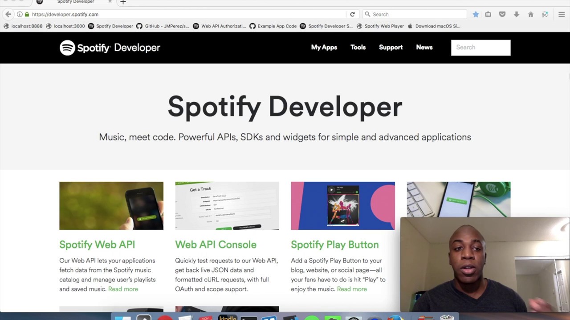The height and width of the screenshot is (320, 570).
Task: Open Firefox icon in the dock
Action: pyautogui.click(x=395, y=318)
